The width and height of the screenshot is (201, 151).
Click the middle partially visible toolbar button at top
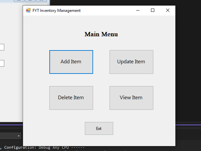[30, 1]
